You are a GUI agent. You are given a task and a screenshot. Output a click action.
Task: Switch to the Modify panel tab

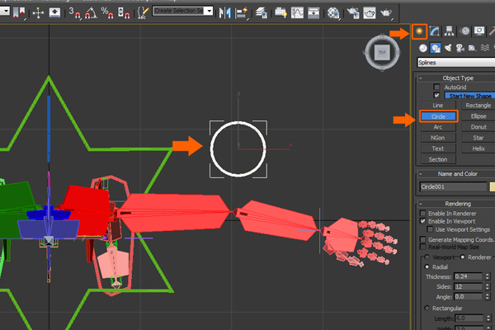tap(435, 31)
